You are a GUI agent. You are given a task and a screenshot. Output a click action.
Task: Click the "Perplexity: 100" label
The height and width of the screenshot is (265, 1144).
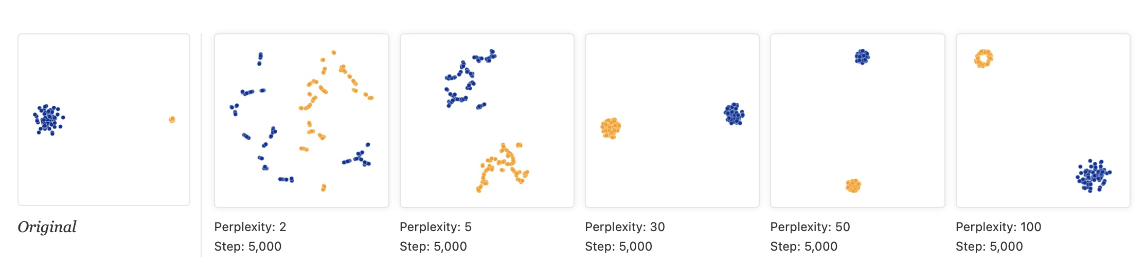point(998,227)
